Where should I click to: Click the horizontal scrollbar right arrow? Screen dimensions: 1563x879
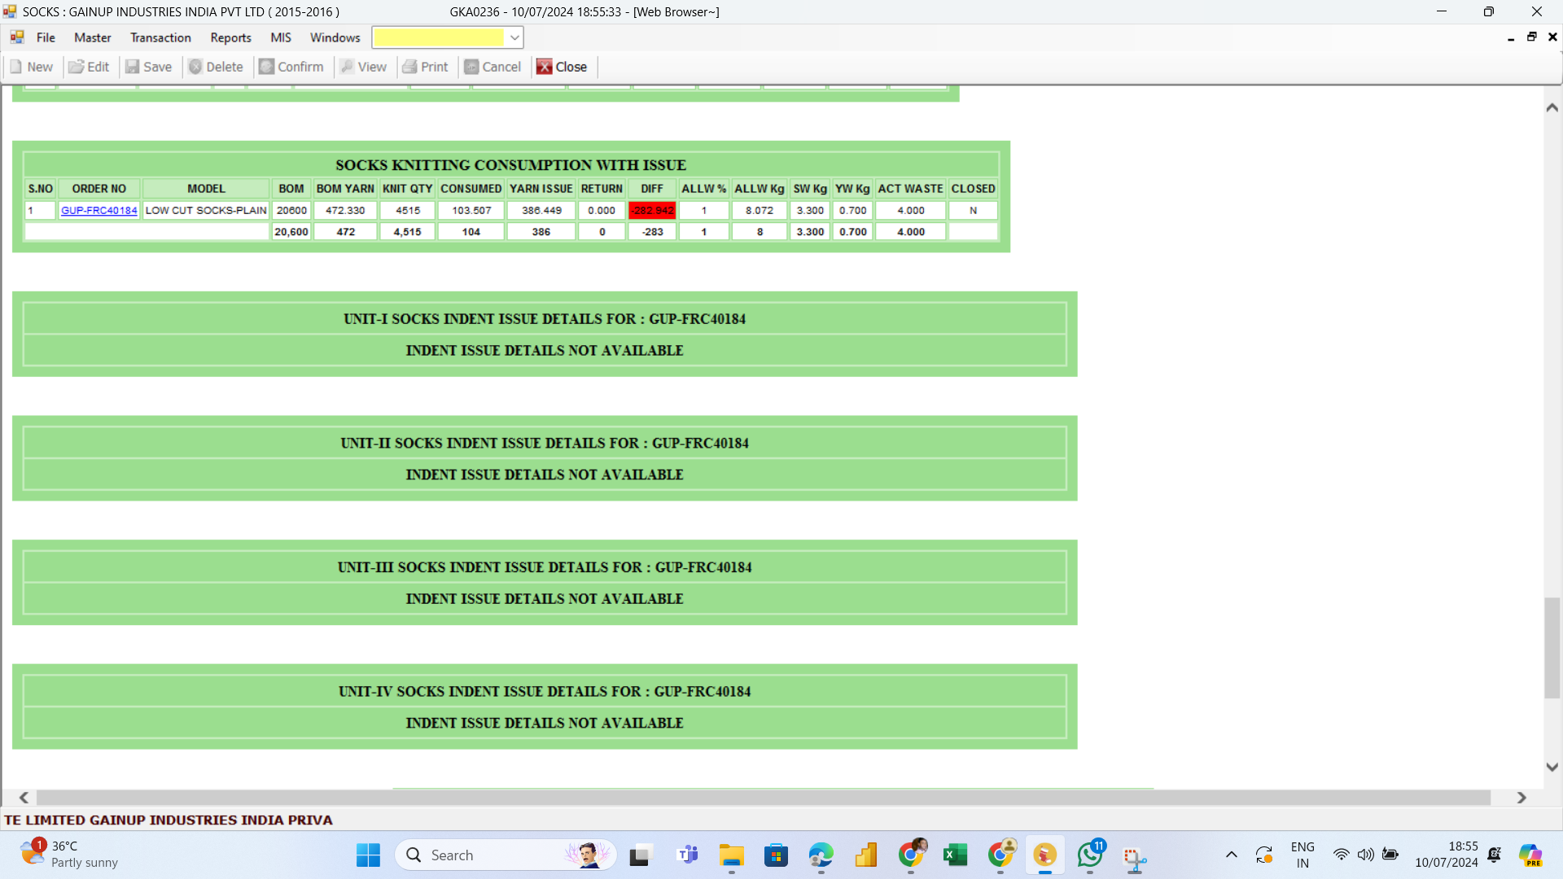[1521, 798]
